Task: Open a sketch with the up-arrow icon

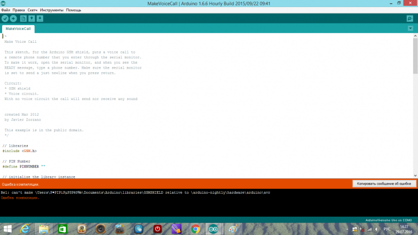Action: click(x=32, y=18)
